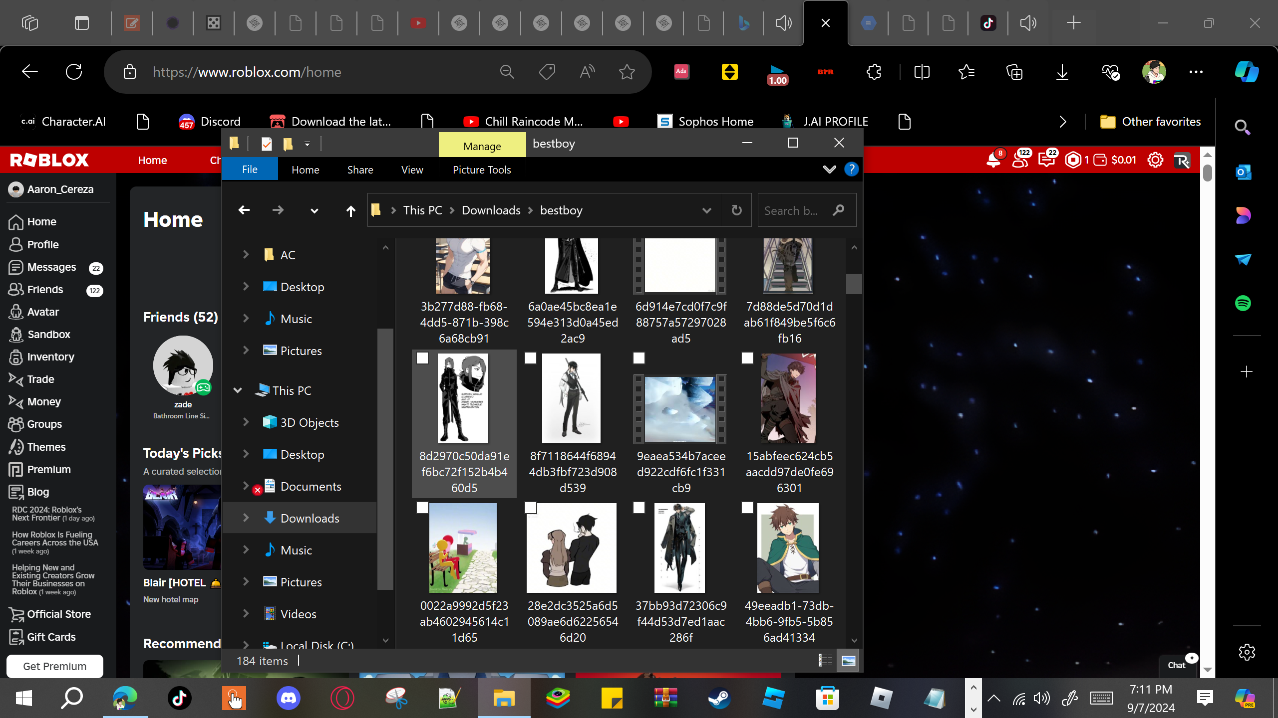The height and width of the screenshot is (718, 1278).
Task: Refresh the bestboy folder listing
Action: 736,210
